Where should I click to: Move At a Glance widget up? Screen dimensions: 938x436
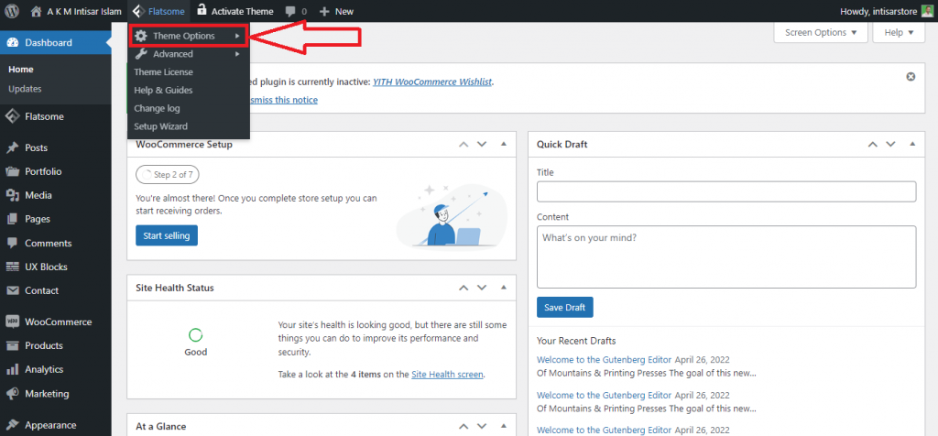[x=463, y=427]
